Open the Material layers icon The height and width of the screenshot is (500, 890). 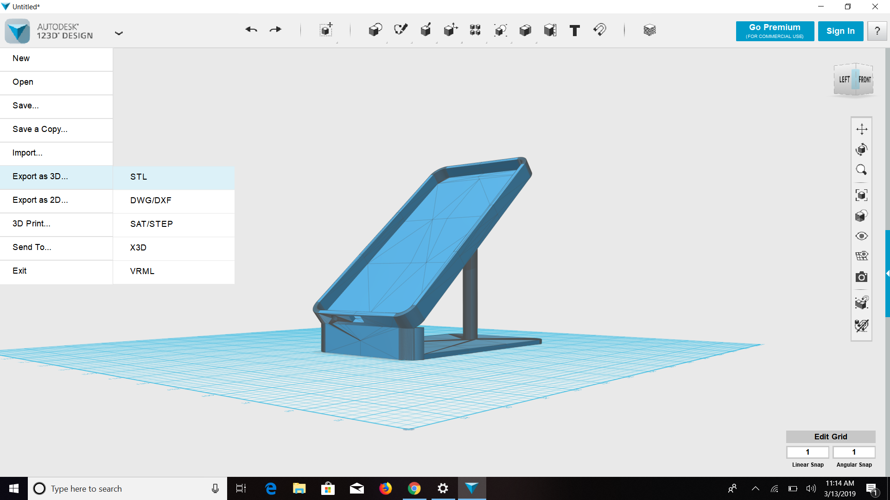point(649,30)
